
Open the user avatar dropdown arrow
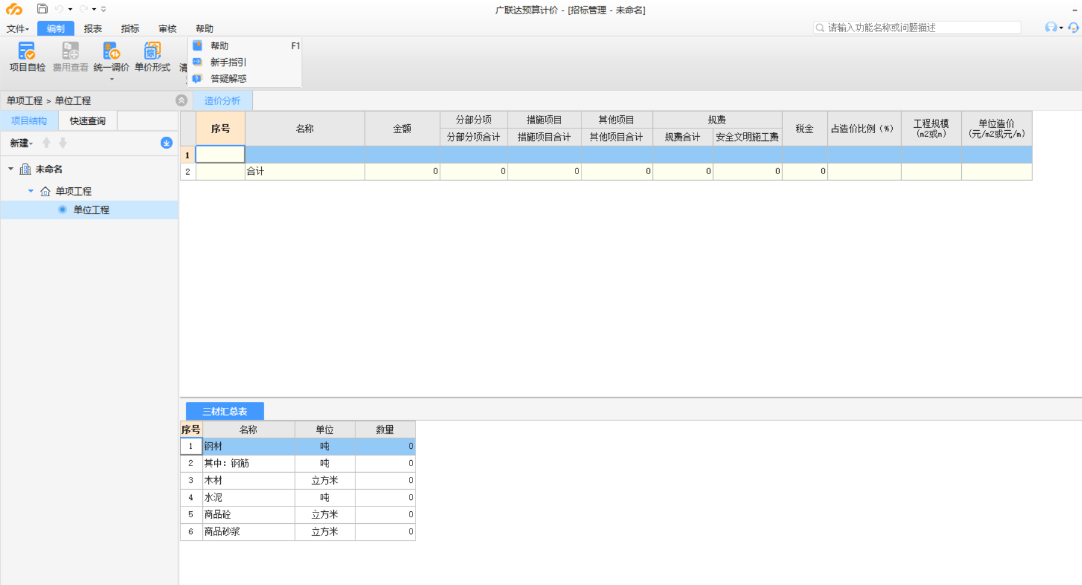[x=1061, y=28]
